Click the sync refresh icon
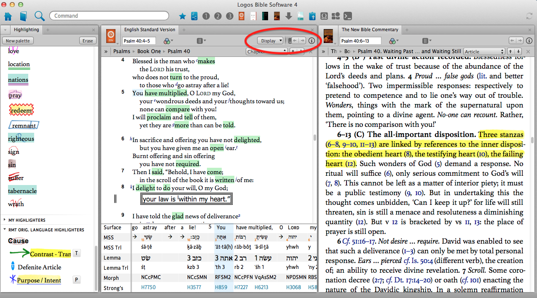The width and height of the screenshot is (537, 298). click(529, 16)
